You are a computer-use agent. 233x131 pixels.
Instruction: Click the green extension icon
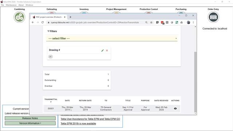tap(177, 23)
